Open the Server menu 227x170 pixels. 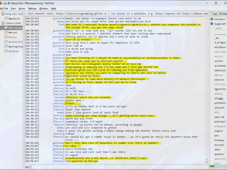[22, 8]
